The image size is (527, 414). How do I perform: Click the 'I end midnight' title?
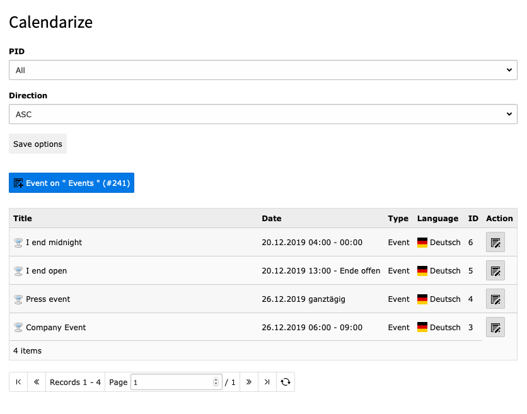[x=54, y=242]
